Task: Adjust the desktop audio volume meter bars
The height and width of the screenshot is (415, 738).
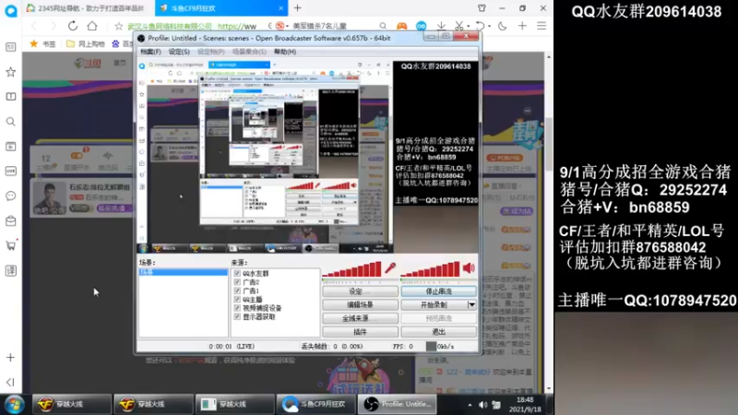Action: tap(430, 269)
